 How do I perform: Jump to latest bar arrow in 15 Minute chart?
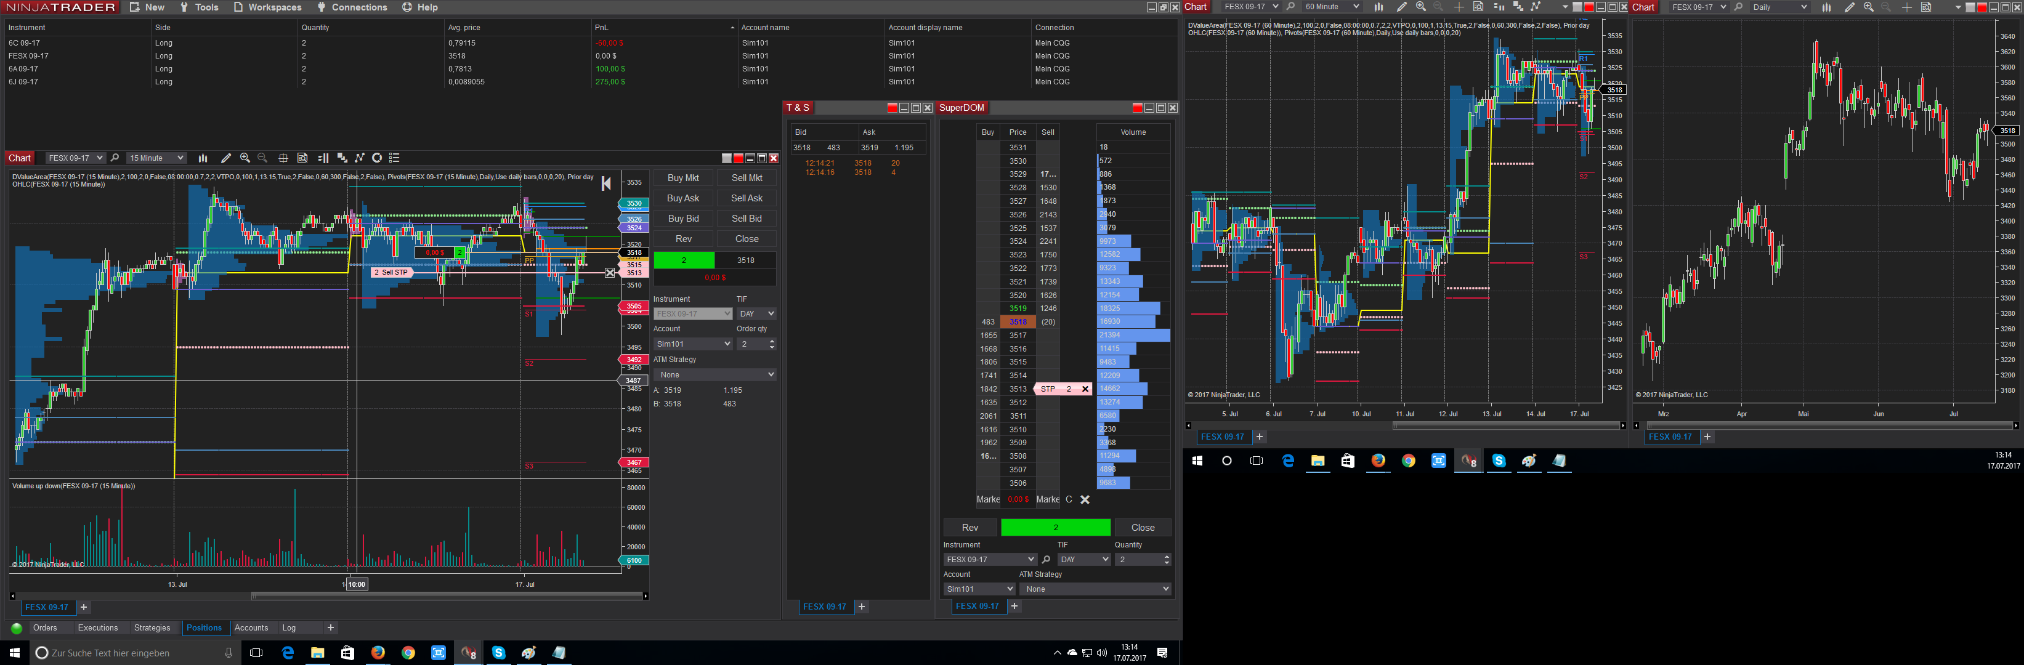[x=606, y=183]
